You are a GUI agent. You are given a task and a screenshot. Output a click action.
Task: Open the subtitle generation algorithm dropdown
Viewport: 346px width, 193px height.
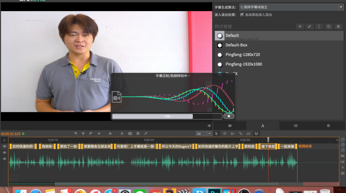tap(291, 7)
